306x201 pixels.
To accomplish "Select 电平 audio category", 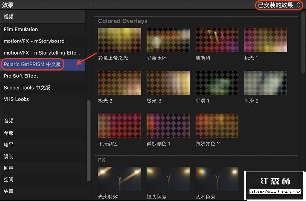I will pos(42,145).
